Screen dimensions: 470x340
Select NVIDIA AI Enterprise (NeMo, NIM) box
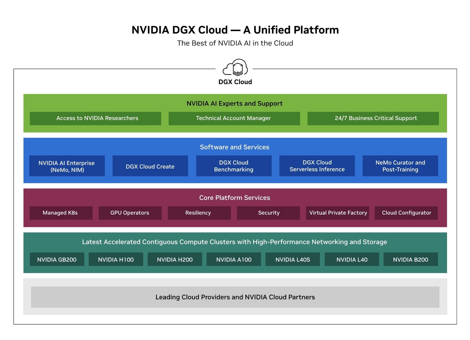pos(67,166)
